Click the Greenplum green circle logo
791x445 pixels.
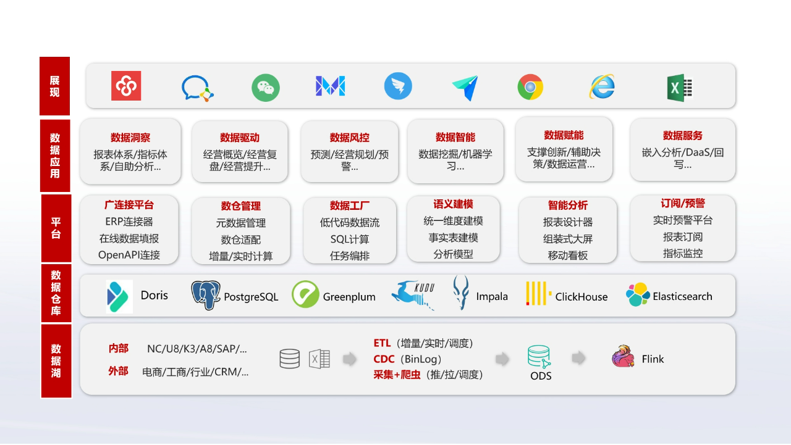pos(305,294)
